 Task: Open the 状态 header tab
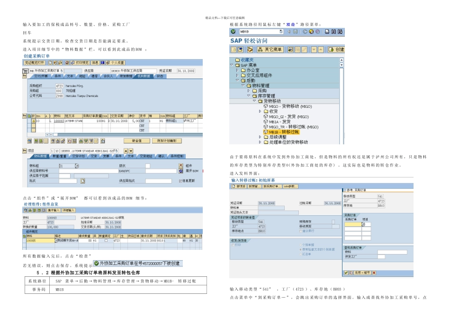click(x=160, y=76)
